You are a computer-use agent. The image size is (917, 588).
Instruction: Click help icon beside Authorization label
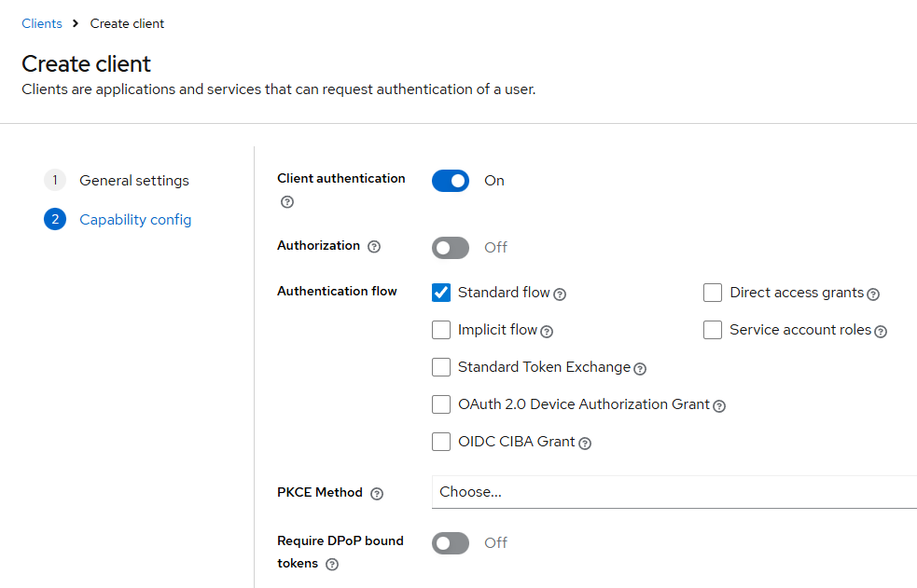click(374, 247)
